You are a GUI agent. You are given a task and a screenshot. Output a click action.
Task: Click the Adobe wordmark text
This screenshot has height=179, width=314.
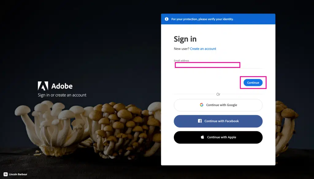[62, 86]
